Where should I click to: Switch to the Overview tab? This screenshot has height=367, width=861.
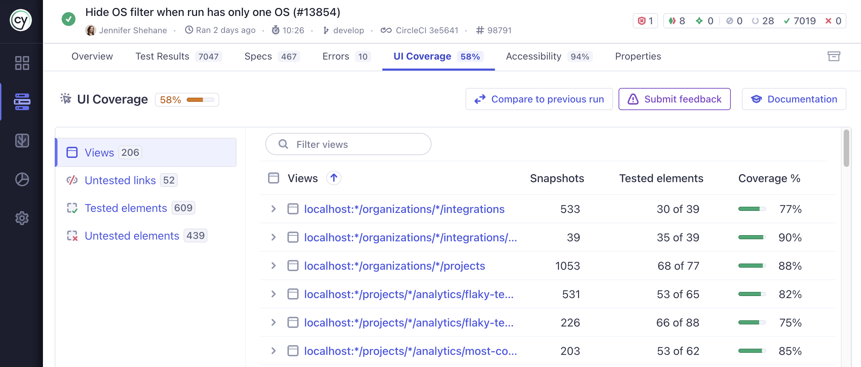pos(92,56)
